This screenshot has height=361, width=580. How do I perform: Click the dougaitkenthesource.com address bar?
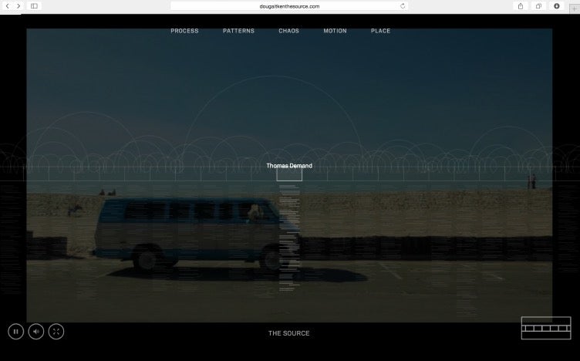coord(289,6)
